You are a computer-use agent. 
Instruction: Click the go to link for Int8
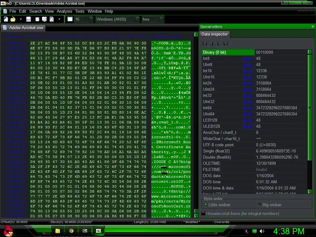[248, 59]
